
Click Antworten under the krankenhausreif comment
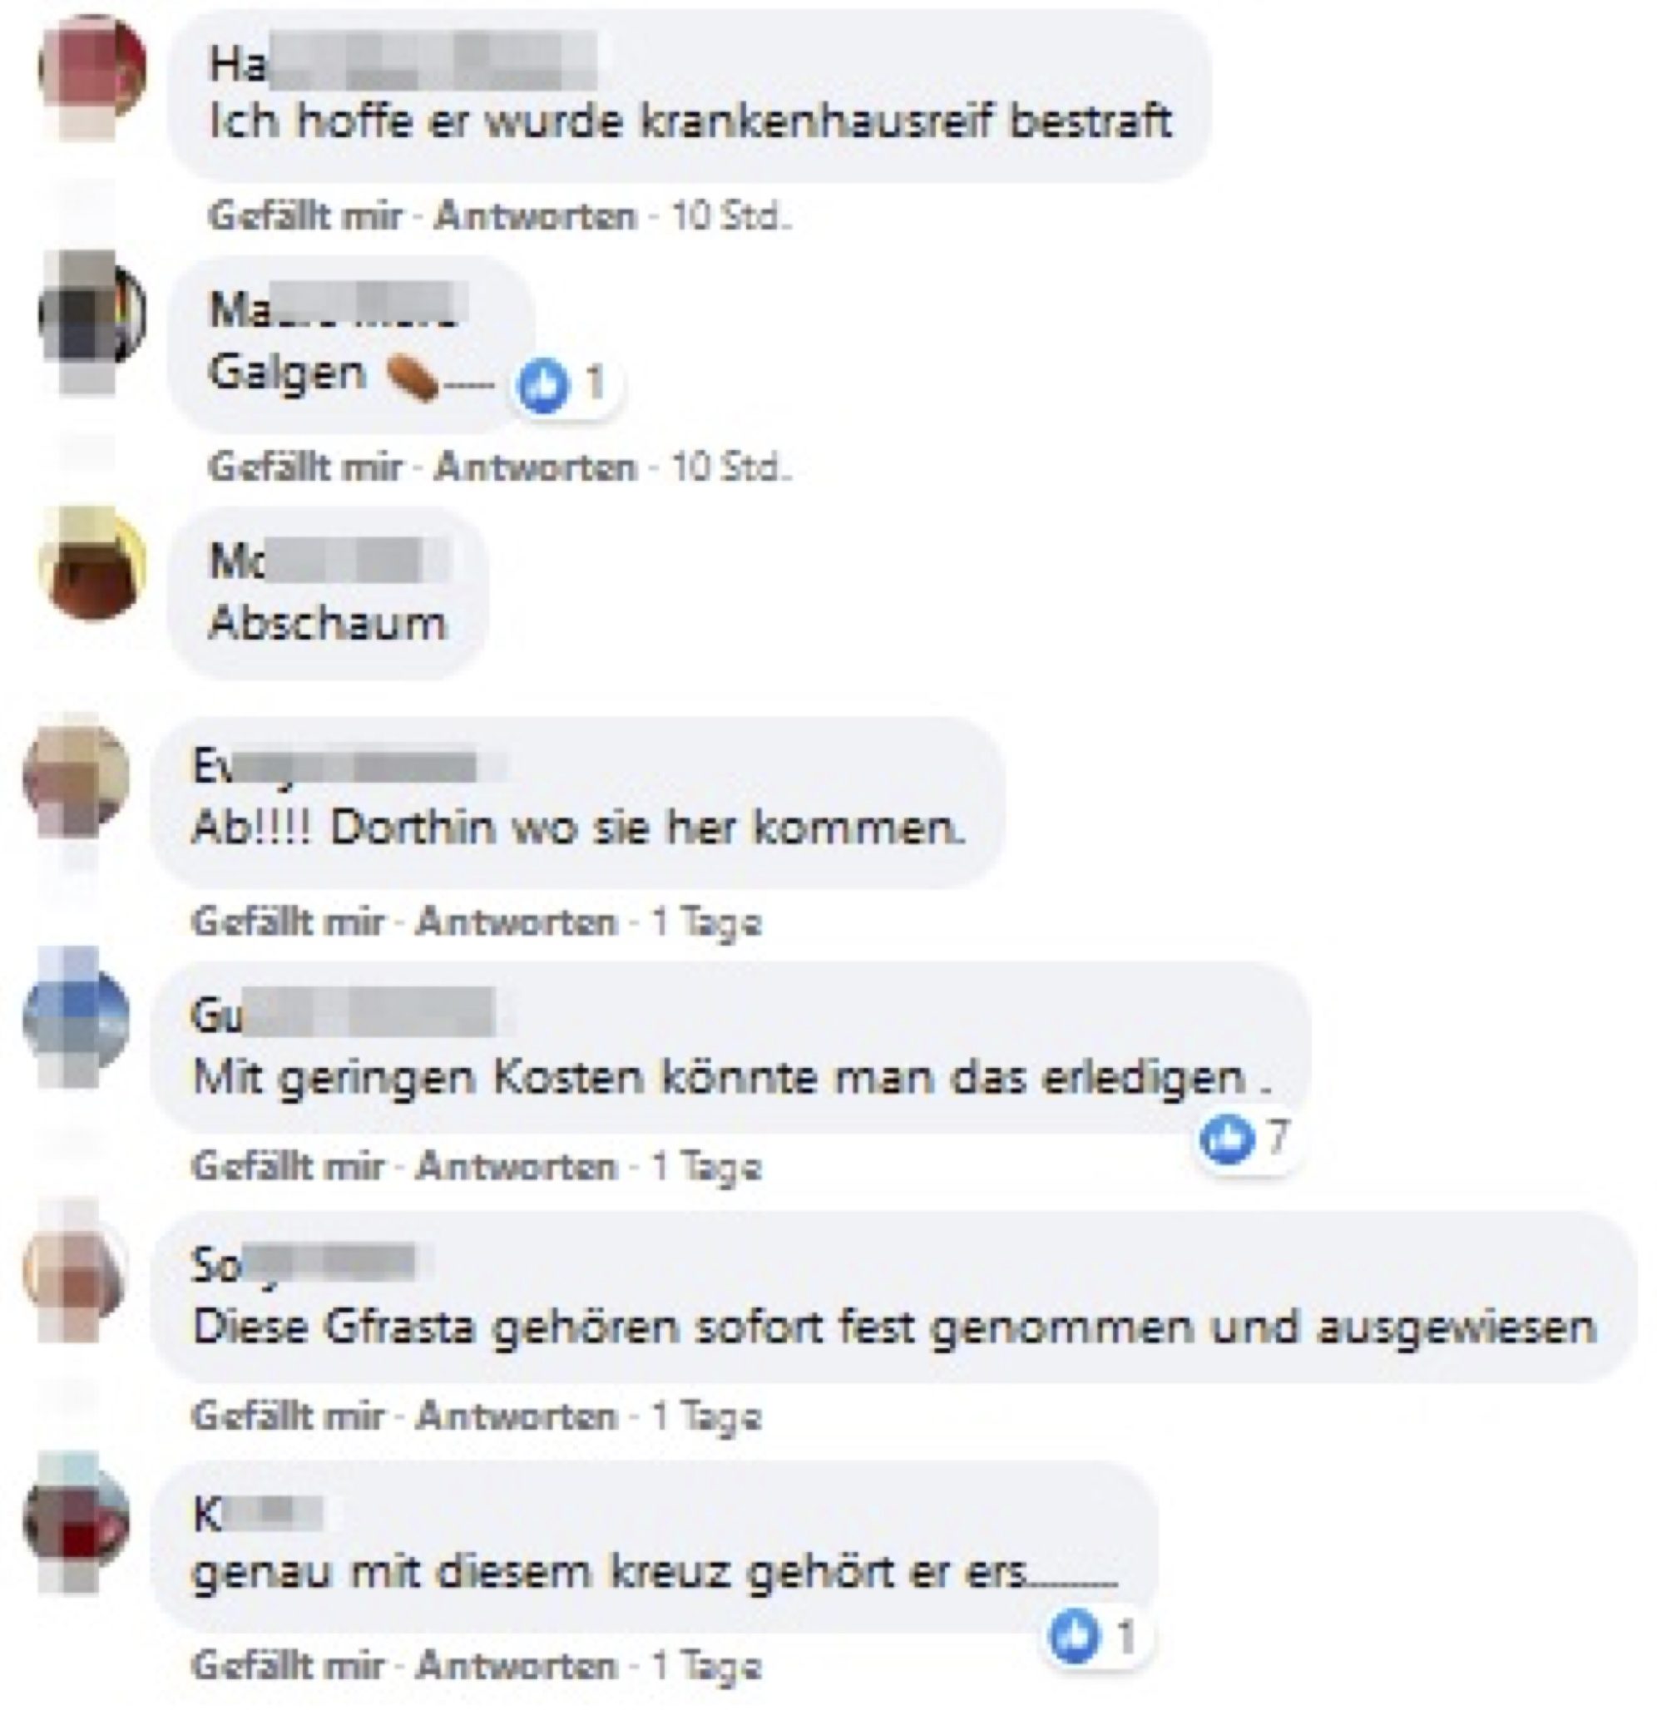coord(536,216)
